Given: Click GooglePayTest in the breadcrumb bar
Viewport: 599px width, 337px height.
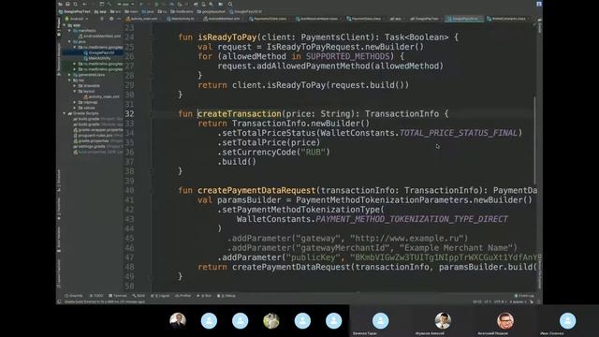Looking at the screenshot, I should pyautogui.click(x=75, y=11).
